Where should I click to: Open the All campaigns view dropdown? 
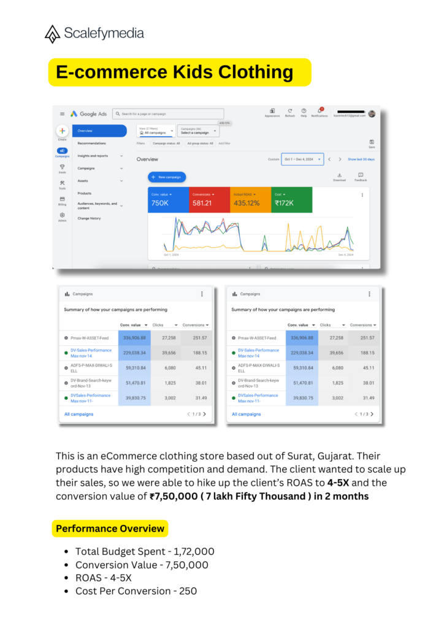156,131
